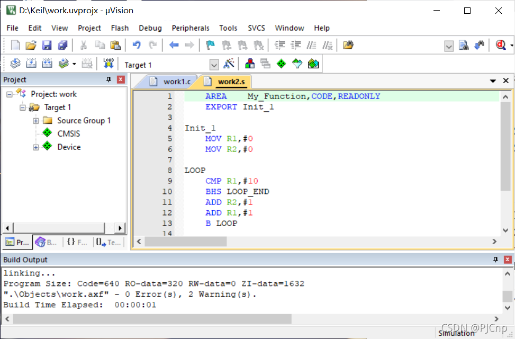Navigate forwards with right arrow
This screenshot has height=339, width=515.
(x=189, y=45)
